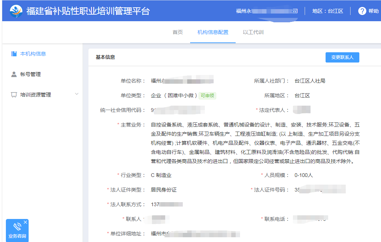Expand the 培训资源管理 chevron arrow
Image resolution: width=381 pixels, height=242 pixels.
click(x=77, y=94)
